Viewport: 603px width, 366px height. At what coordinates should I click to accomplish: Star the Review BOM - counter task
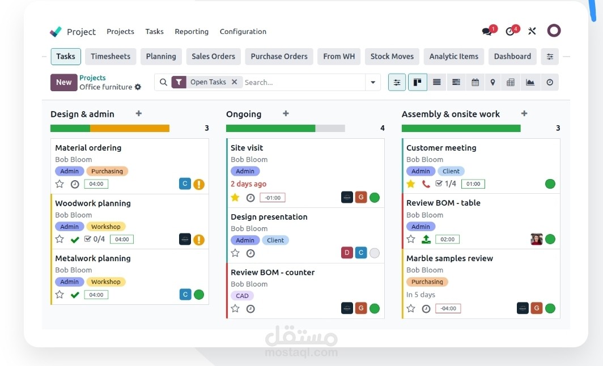tap(235, 308)
